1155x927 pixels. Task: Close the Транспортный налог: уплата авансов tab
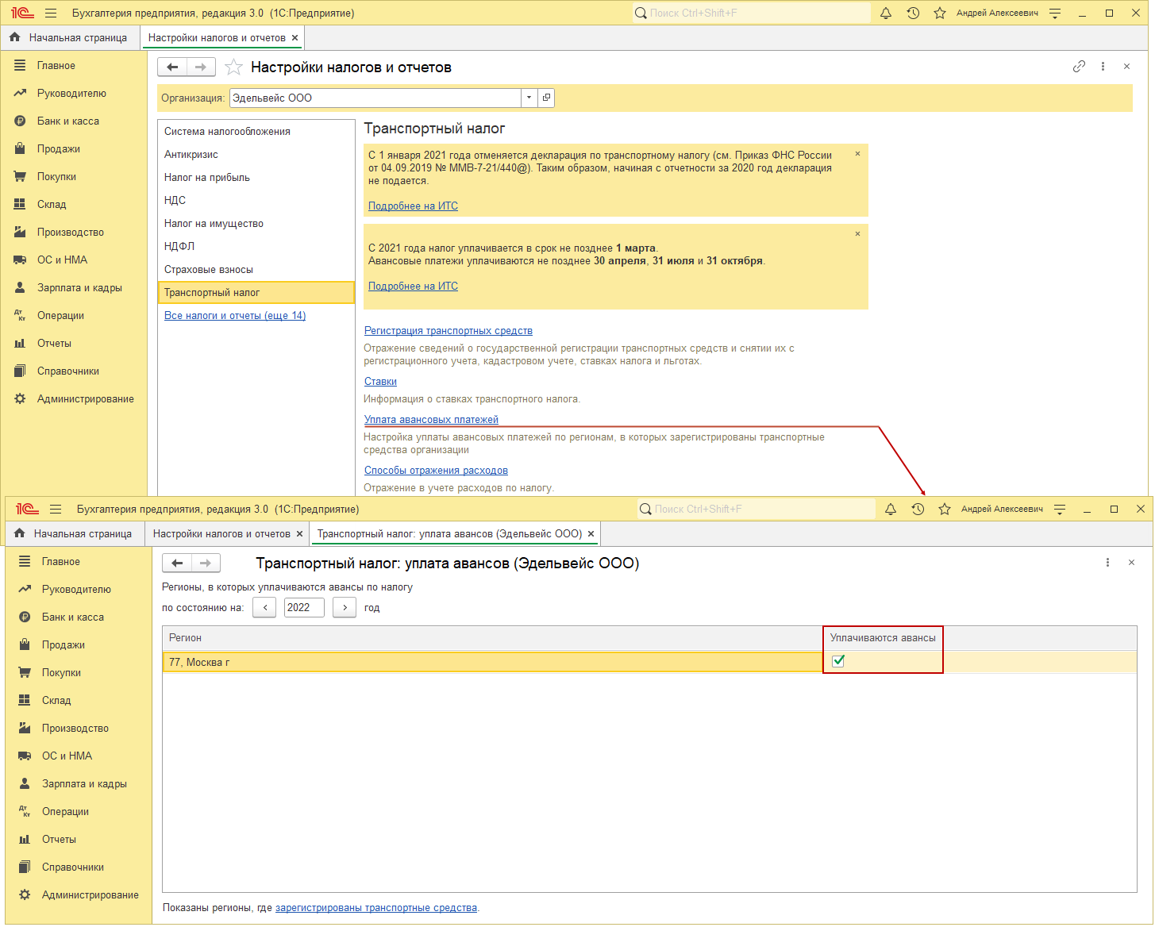click(x=591, y=534)
